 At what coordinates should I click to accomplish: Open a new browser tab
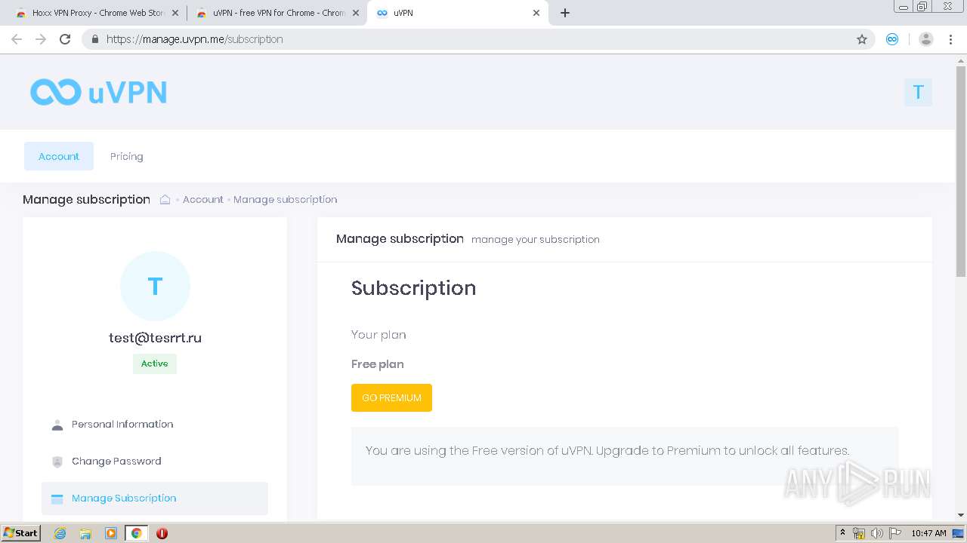[565, 13]
